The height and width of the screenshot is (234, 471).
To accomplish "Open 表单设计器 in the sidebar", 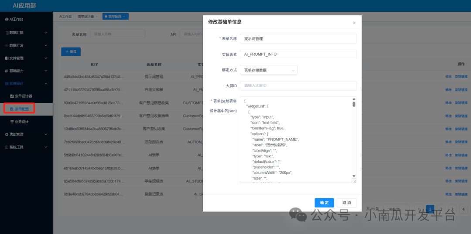I will [27, 96].
